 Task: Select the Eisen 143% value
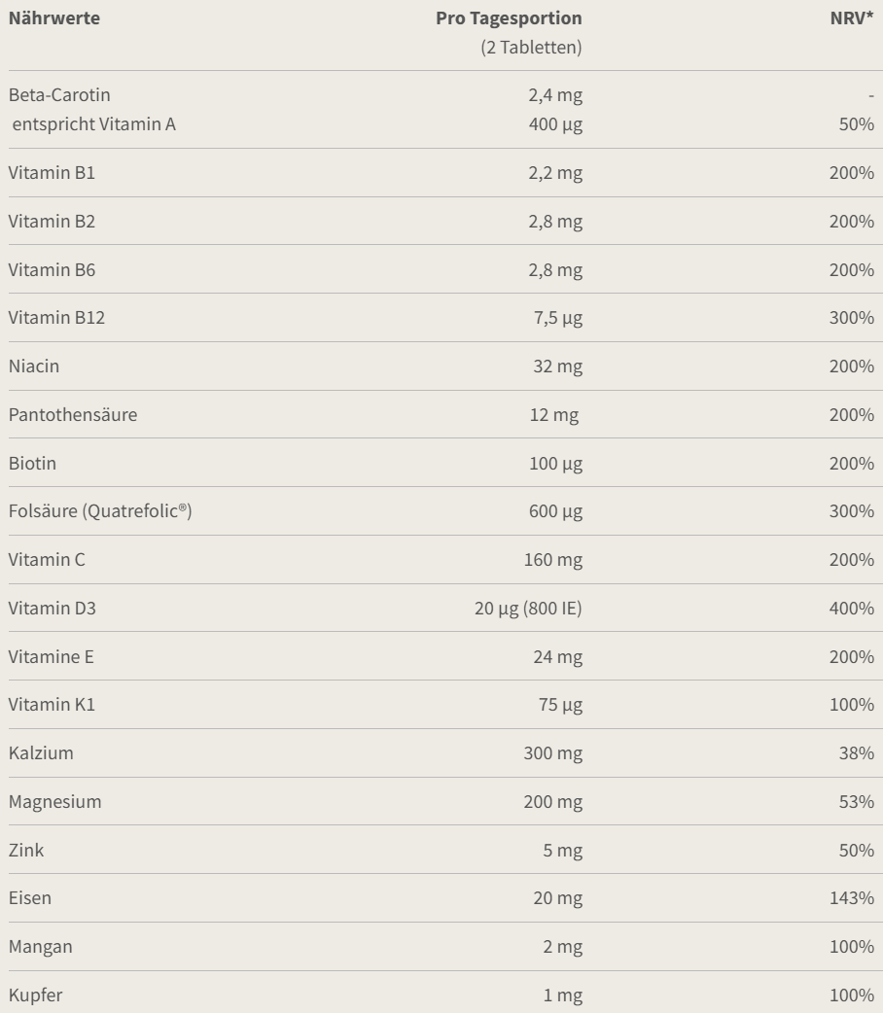852,898
